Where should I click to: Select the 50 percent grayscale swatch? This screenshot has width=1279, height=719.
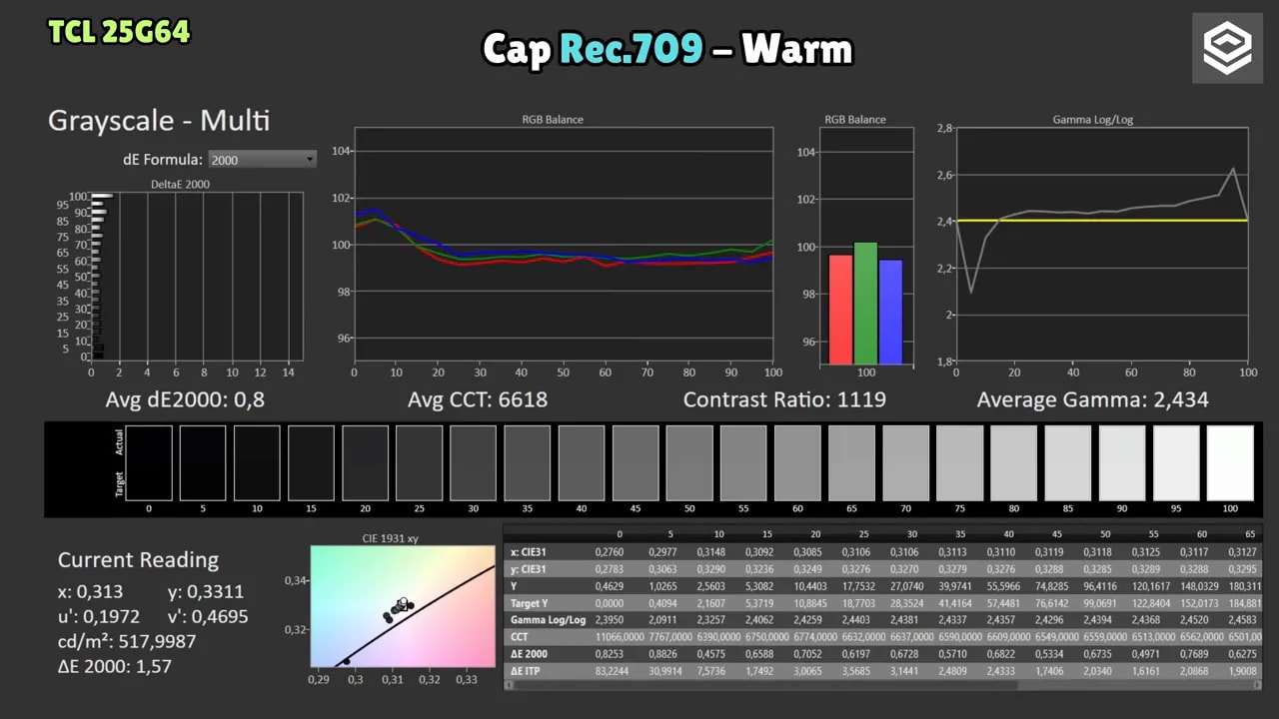(x=689, y=462)
